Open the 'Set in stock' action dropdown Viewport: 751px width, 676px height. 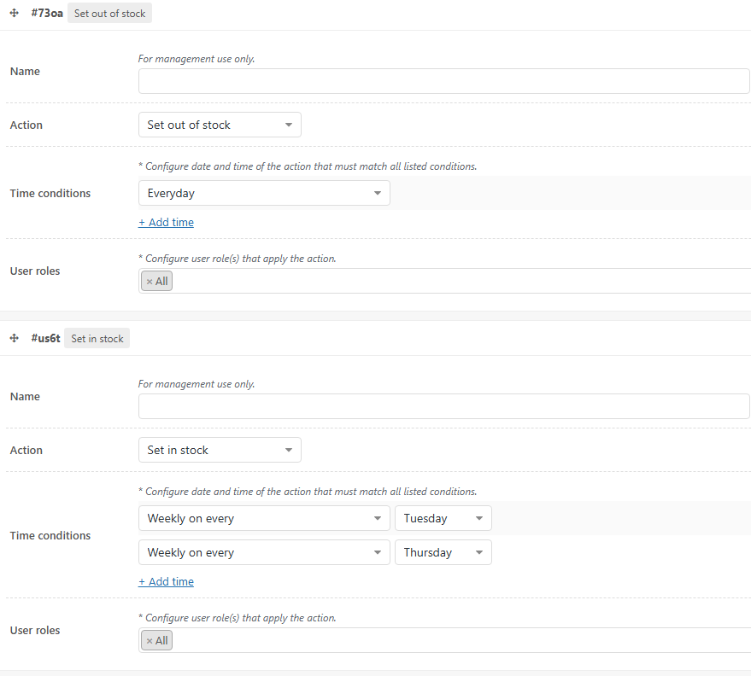point(220,451)
